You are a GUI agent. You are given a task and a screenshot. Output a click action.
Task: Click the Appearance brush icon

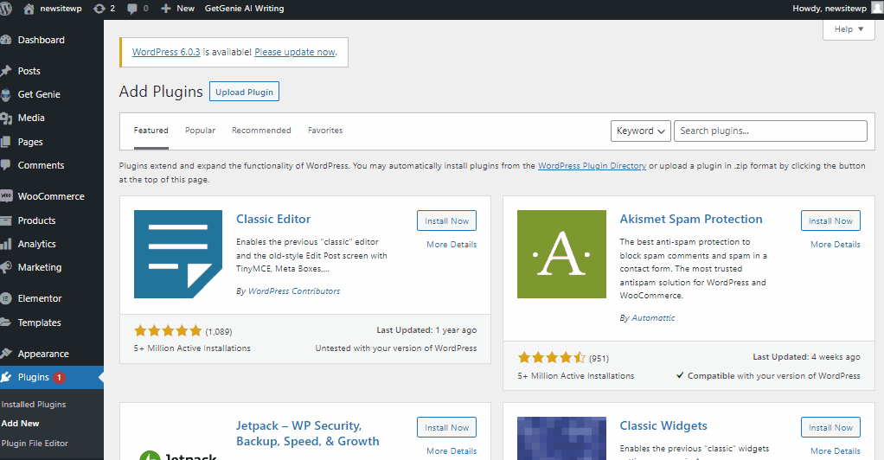(6, 354)
